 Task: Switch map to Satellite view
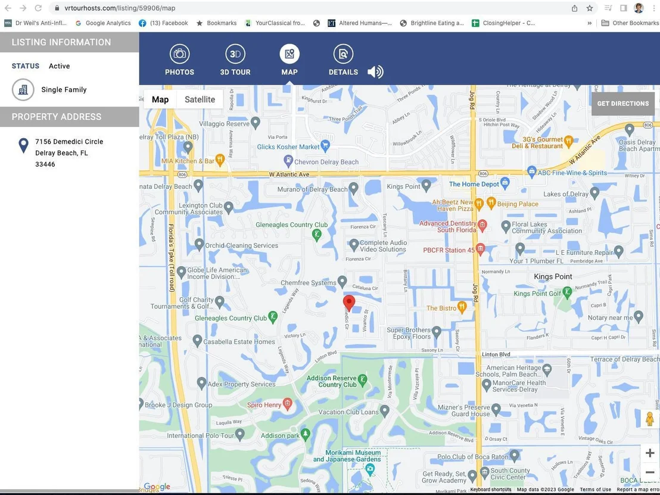(200, 99)
